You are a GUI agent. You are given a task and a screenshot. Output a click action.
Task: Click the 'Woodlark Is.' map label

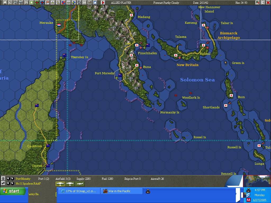click(x=191, y=98)
